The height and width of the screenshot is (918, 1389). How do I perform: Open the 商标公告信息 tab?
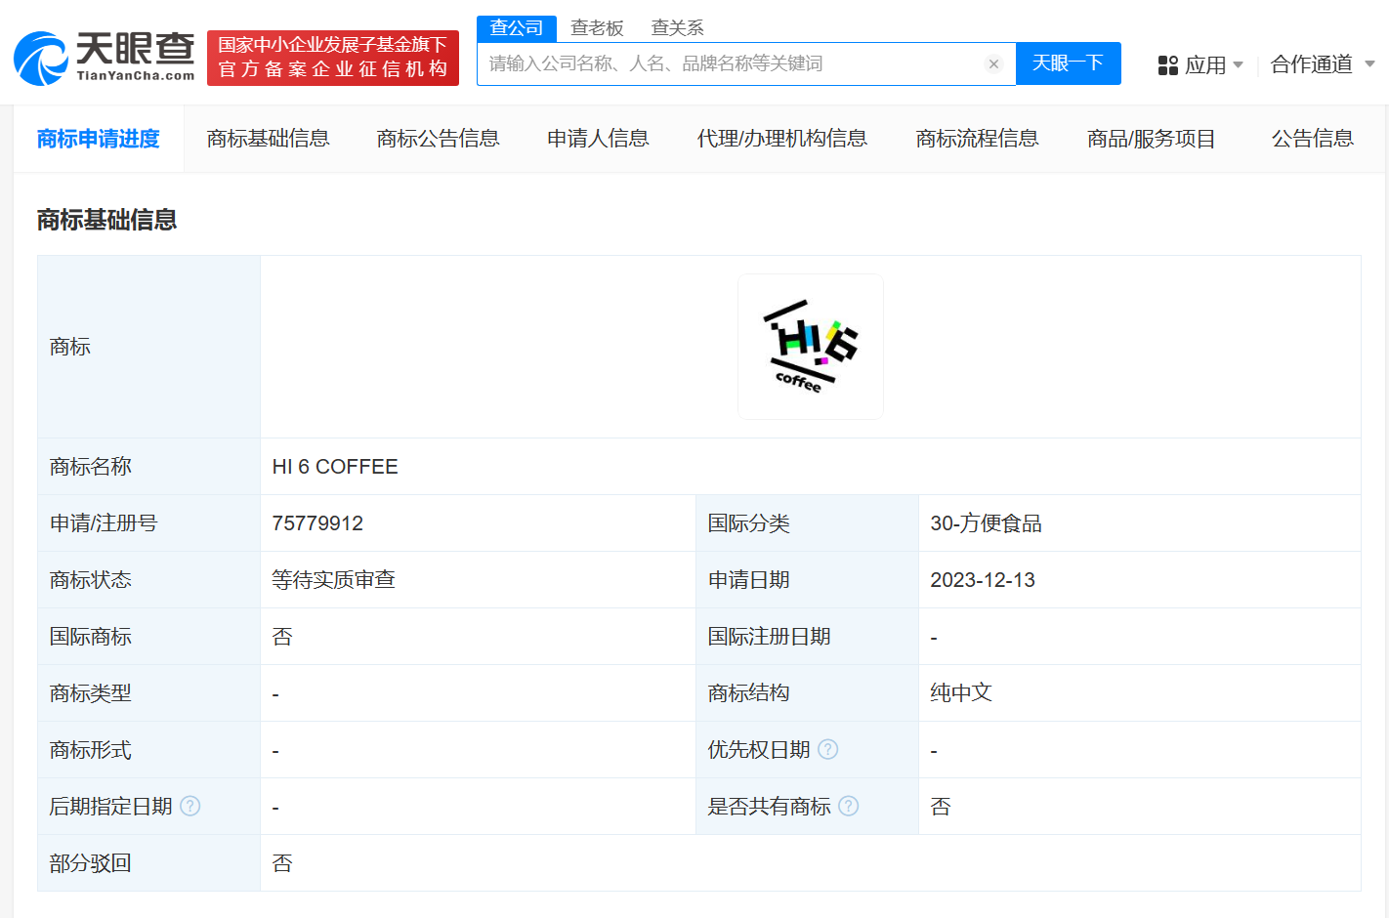[438, 139]
